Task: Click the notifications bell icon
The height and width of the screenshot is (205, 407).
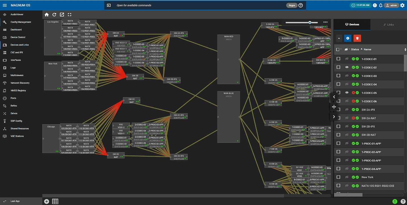Action: coord(381,5)
